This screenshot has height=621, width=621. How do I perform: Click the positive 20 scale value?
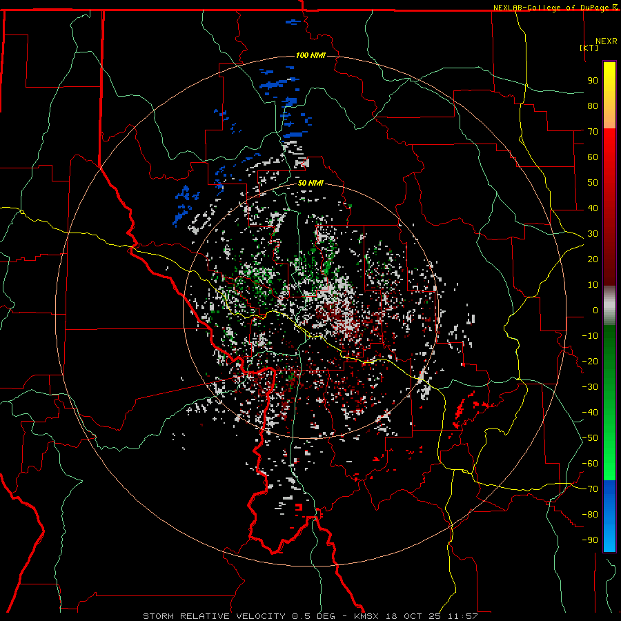point(593,259)
